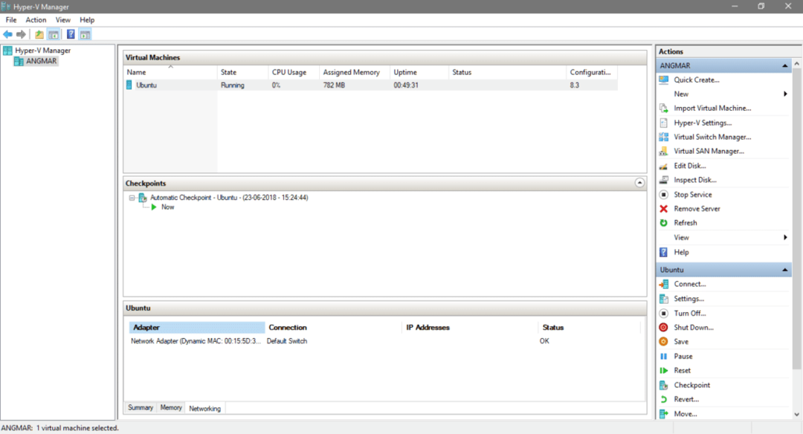Click the Import Virtual Machine icon

(663, 108)
